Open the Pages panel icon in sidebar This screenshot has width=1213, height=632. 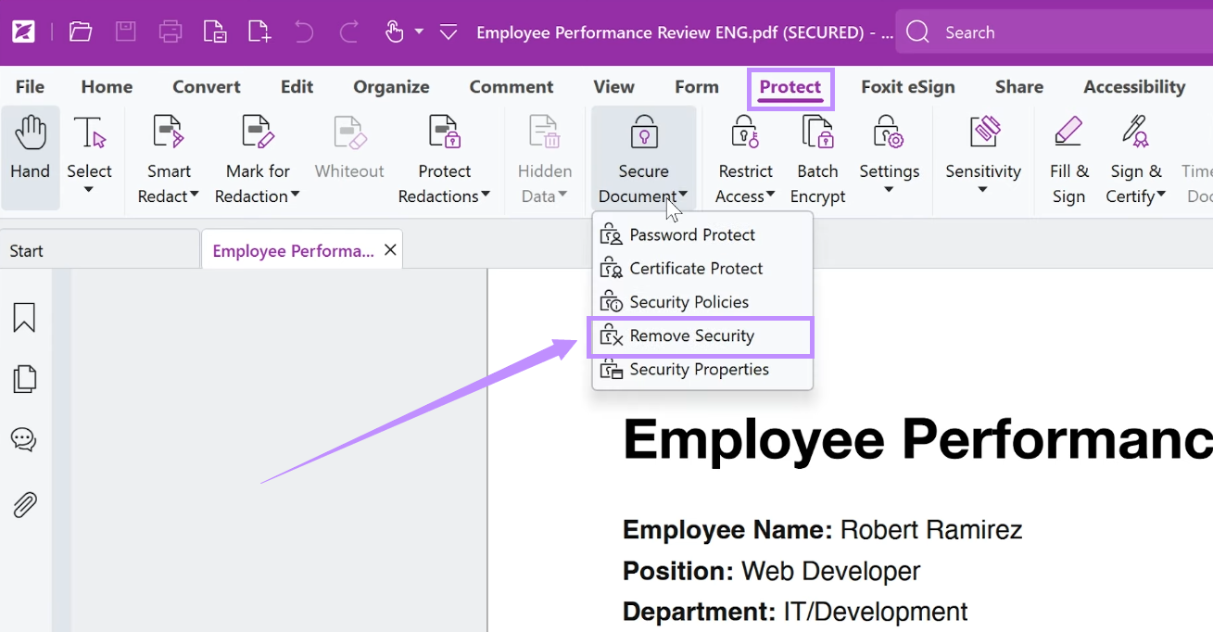click(x=24, y=378)
